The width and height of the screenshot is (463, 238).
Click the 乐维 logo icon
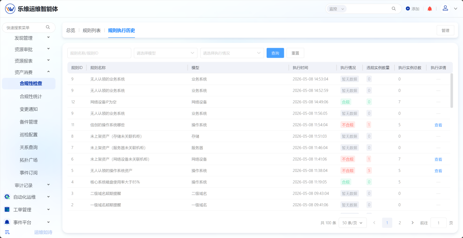pyautogui.click(x=10, y=9)
